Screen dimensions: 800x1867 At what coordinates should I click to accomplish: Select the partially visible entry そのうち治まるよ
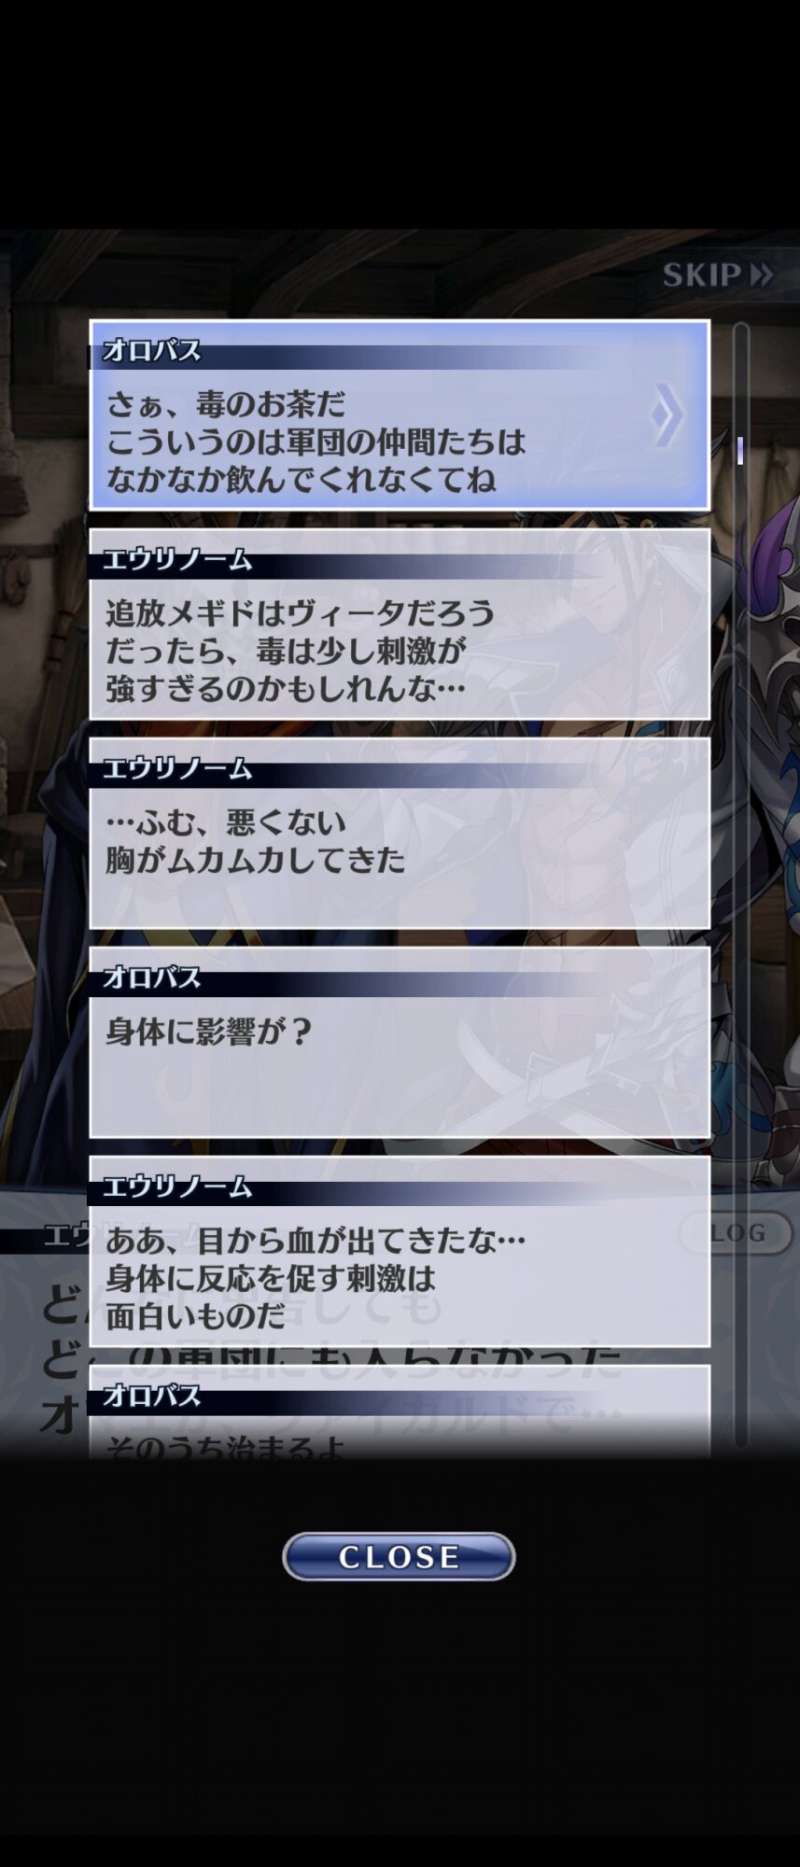point(400,1411)
